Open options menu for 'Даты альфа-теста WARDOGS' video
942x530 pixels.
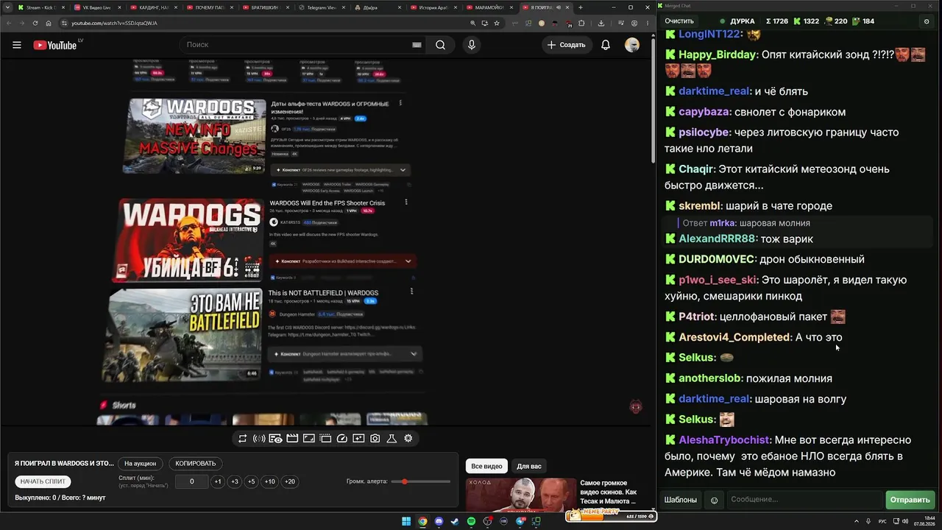[x=400, y=104]
